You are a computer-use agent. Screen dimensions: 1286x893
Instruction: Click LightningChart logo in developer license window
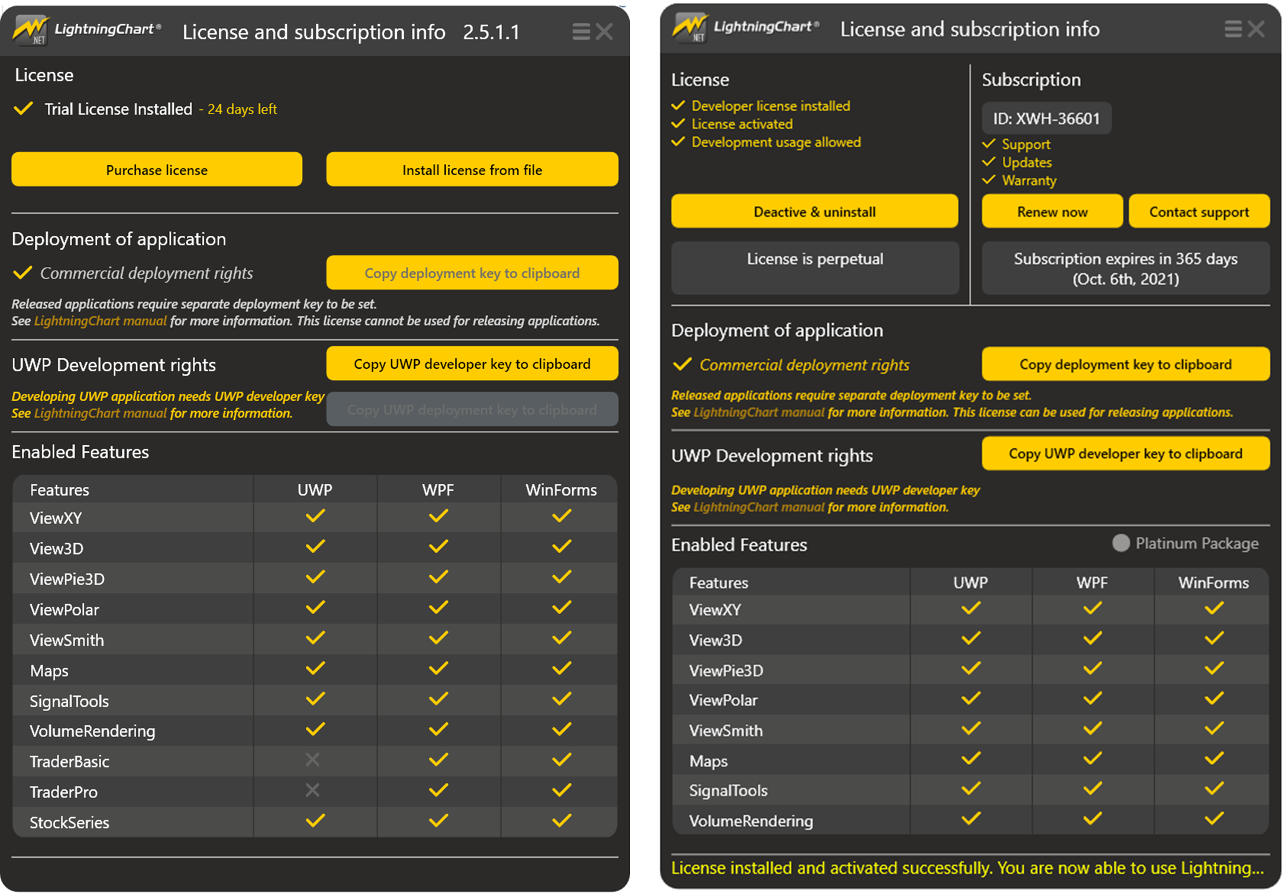pos(746,28)
